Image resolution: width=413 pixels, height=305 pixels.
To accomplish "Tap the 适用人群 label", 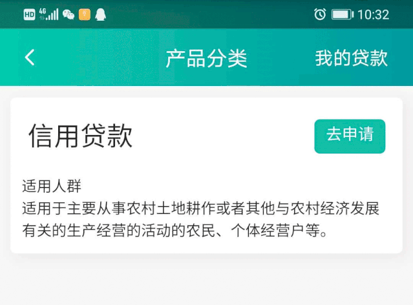I will point(52,186).
